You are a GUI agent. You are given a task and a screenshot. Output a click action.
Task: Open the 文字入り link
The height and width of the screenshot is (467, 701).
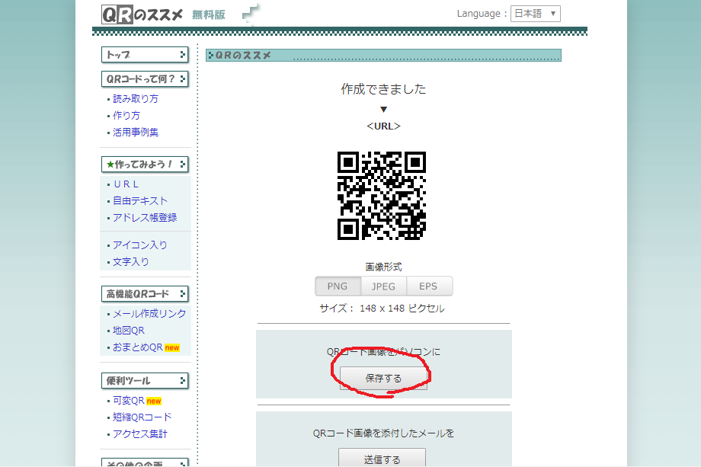pos(130,262)
